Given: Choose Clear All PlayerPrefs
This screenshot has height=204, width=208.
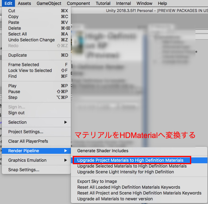Looking at the screenshot, I should click(36, 141).
